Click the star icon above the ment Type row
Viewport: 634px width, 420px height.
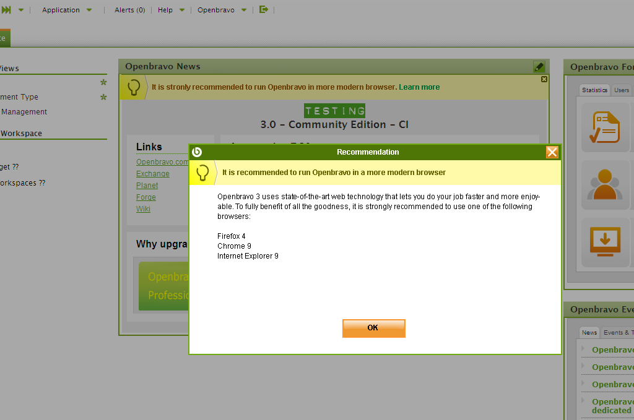click(x=103, y=82)
